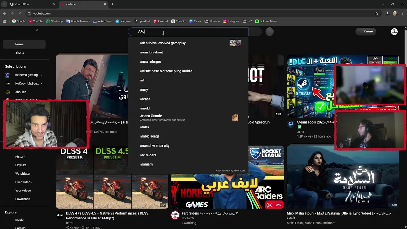Open History in the sidebar

tap(24, 156)
